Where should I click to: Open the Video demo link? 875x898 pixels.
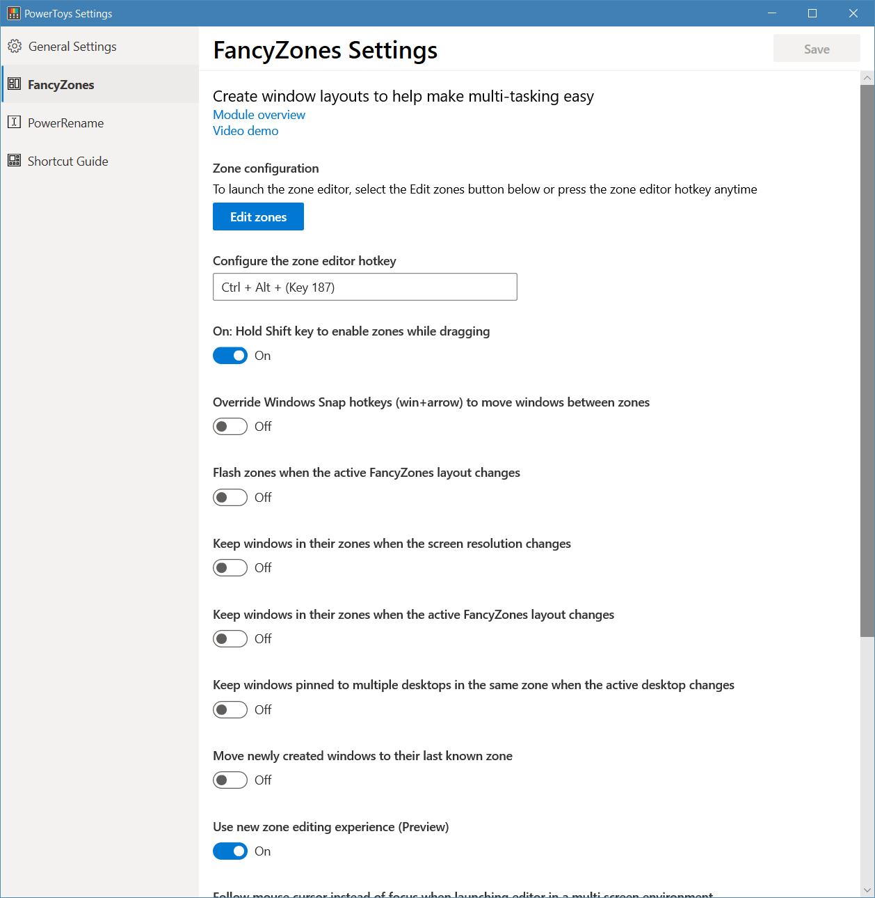[x=246, y=131]
